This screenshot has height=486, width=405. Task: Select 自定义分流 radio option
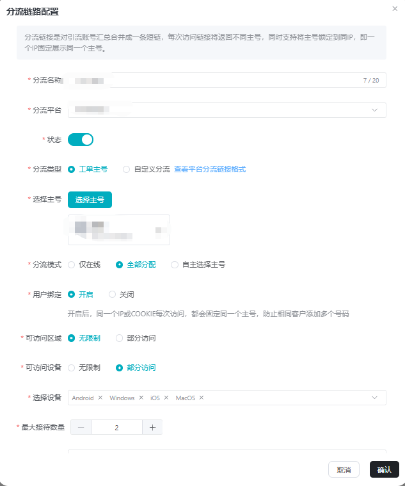point(127,169)
